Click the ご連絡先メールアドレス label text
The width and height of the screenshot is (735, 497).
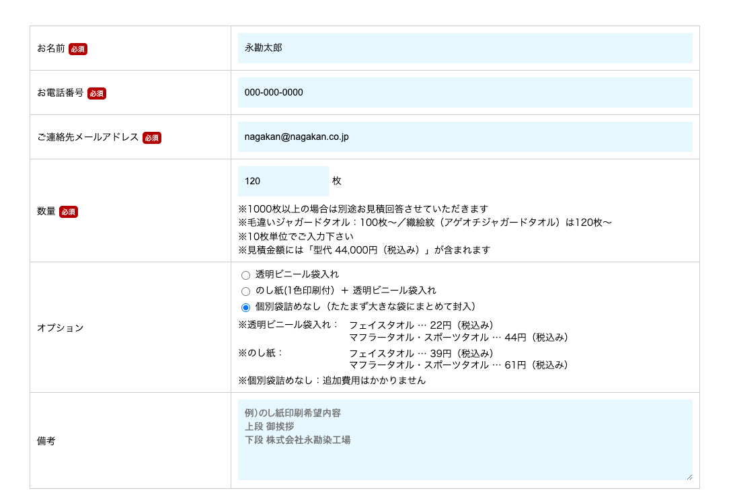[x=88, y=137]
